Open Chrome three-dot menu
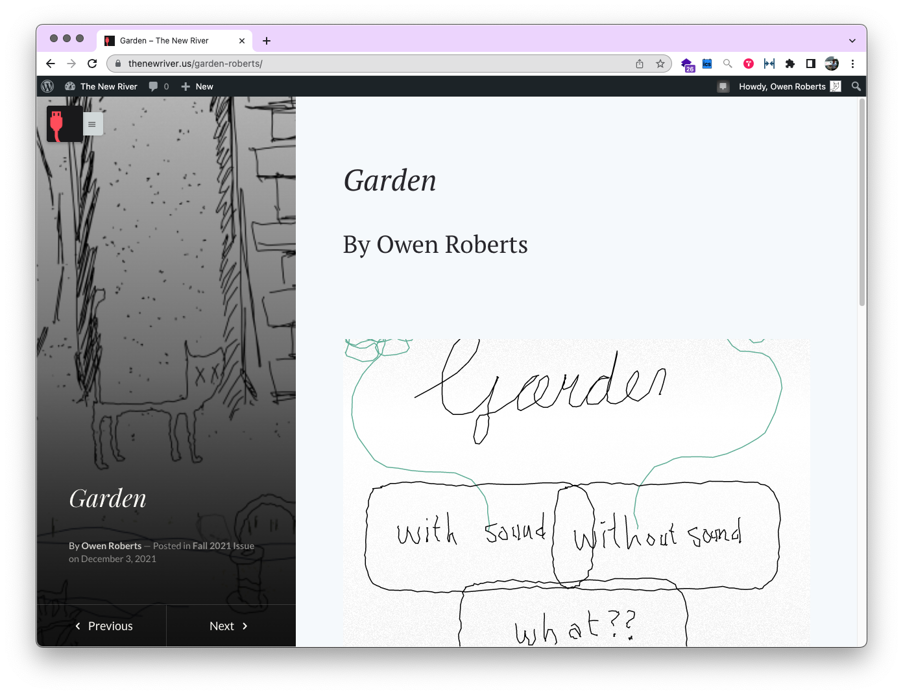 [852, 64]
